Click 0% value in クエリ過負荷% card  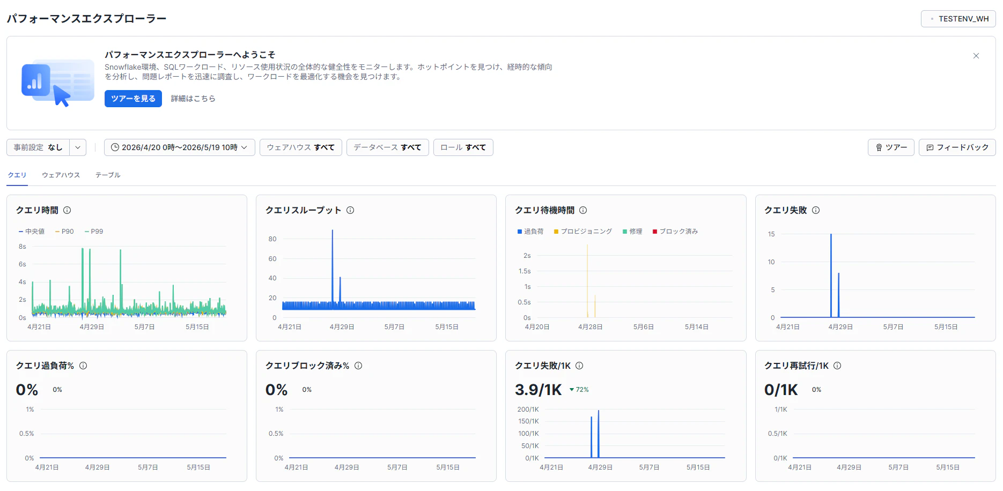(x=27, y=390)
